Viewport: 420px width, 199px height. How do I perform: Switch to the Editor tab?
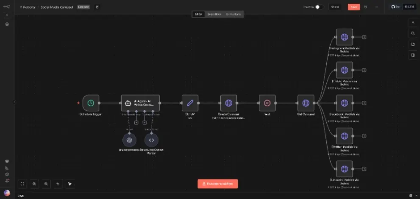(198, 14)
